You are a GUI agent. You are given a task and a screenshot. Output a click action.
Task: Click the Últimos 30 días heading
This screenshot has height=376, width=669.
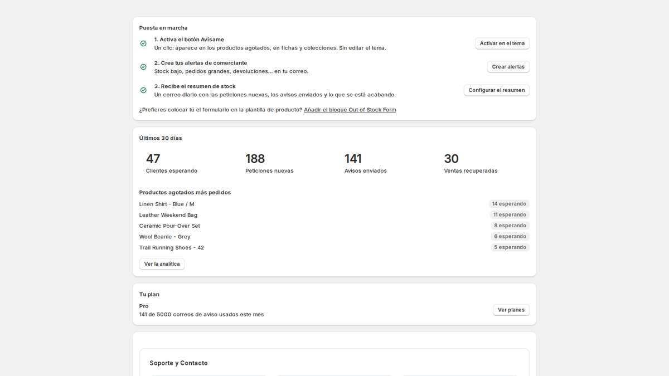(161, 138)
